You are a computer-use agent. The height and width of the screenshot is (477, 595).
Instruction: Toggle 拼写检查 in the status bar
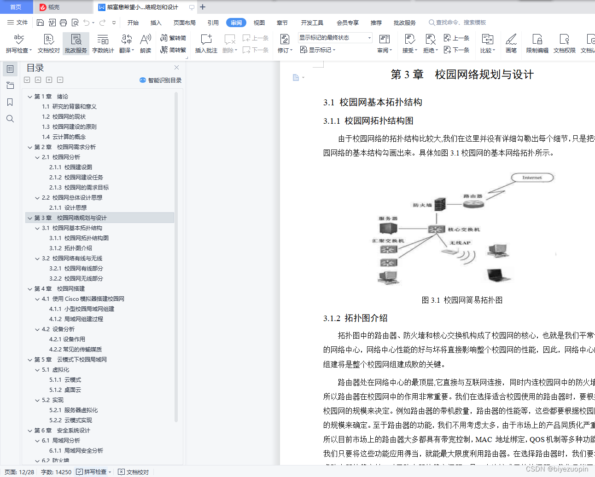pyautogui.click(x=93, y=472)
